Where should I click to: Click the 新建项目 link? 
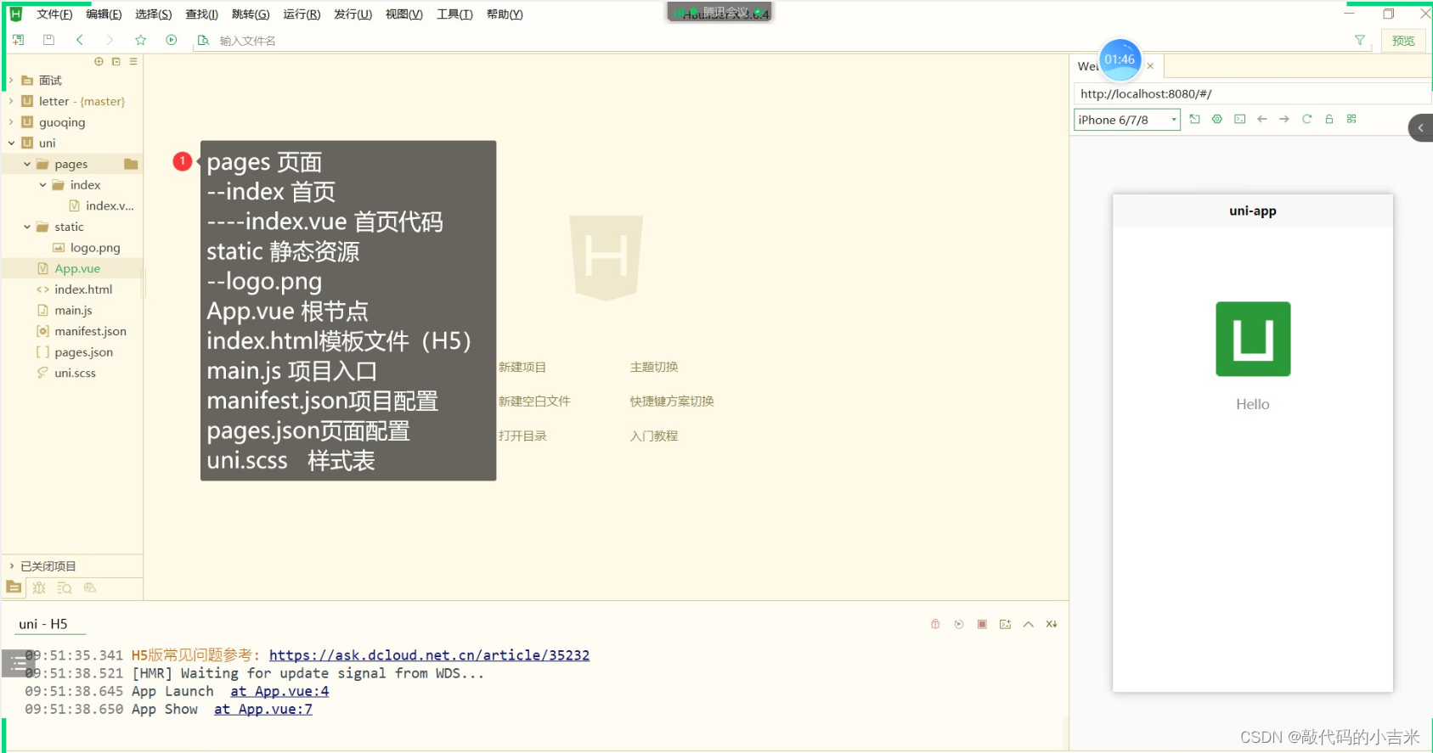click(x=522, y=367)
